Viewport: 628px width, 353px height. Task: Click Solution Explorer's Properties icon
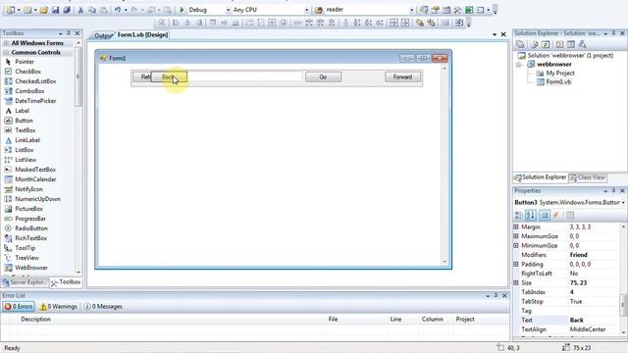(x=520, y=44)
